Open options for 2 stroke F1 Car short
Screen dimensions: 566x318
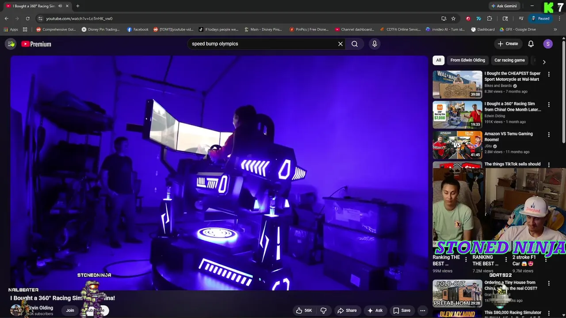pyautogui.click(x=545, y=259)
